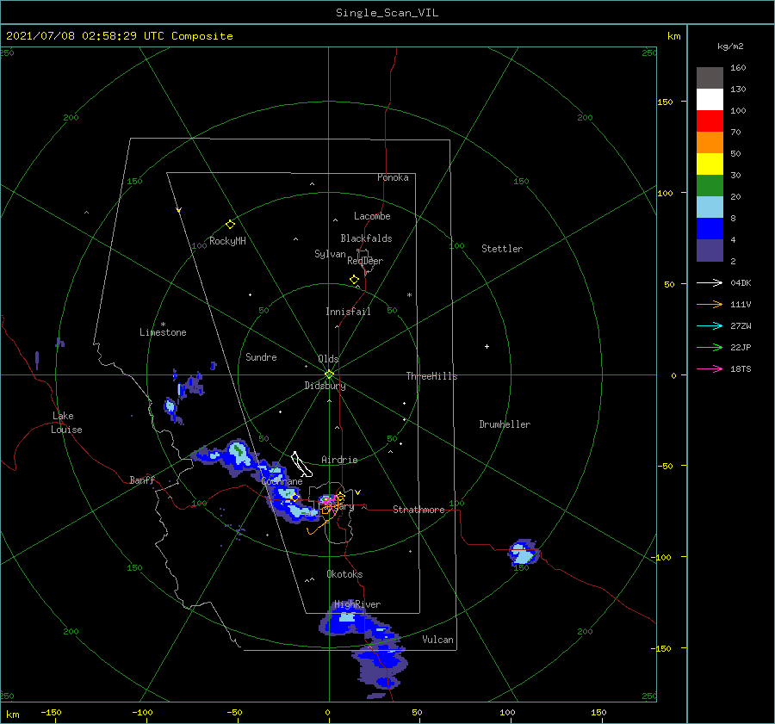The width and height of the screenshot is (775, 724).
Task: Click the Lacombe city label
Action: point(372,216)
